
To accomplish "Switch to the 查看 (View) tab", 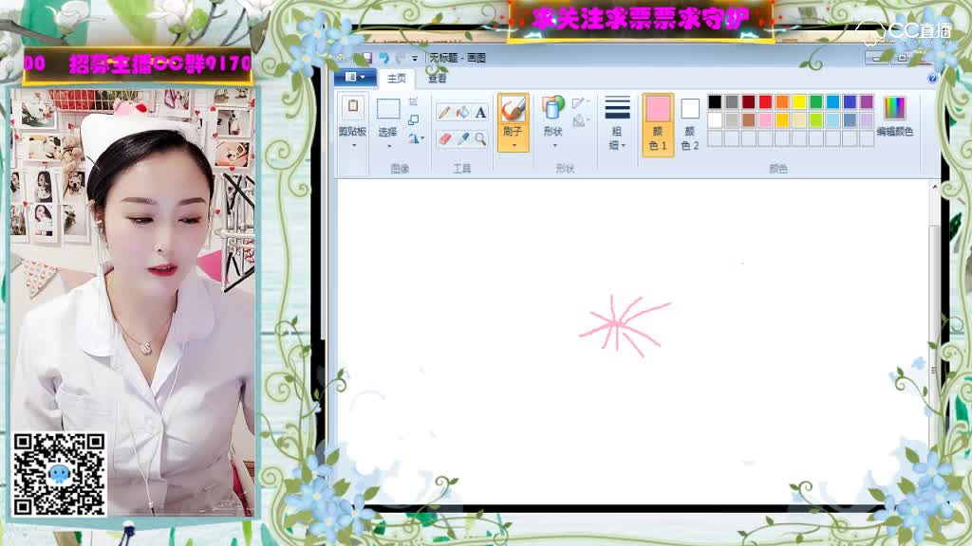I will [437, 79].
